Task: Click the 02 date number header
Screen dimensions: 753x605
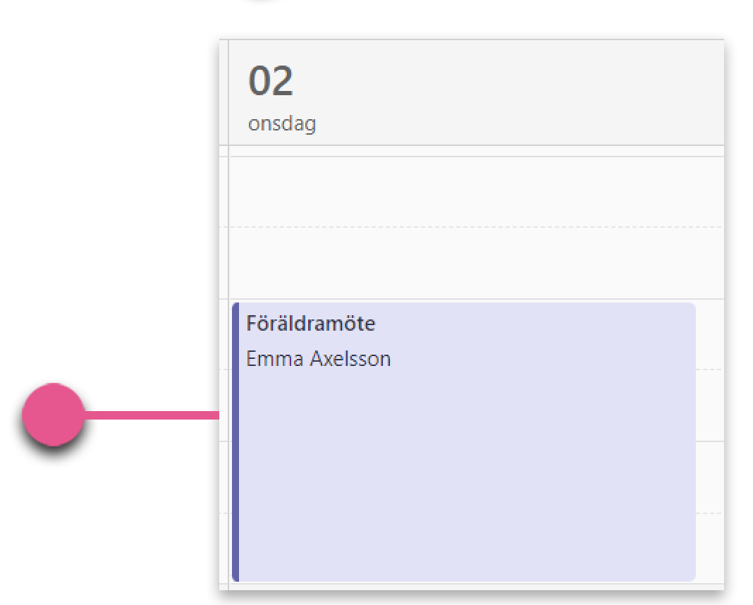Action: point(270,80)
